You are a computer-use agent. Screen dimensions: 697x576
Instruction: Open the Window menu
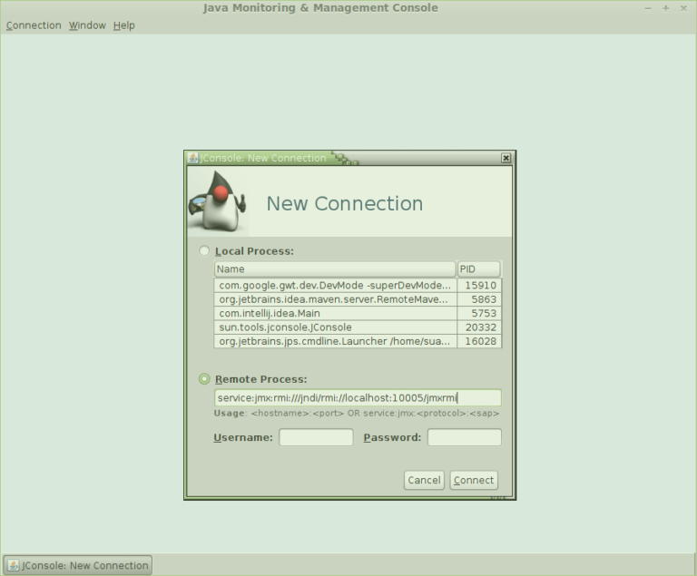pyautogui.click(x=87, y=25)
